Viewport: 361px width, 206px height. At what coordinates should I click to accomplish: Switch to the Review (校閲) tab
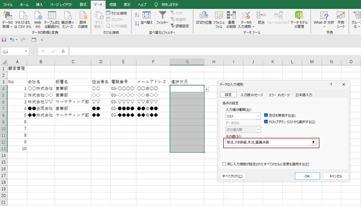113,4
